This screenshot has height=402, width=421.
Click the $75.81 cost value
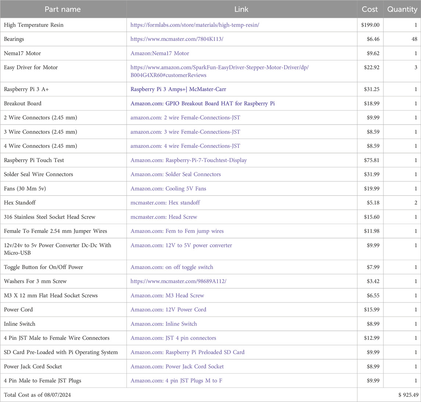point(372,160)
